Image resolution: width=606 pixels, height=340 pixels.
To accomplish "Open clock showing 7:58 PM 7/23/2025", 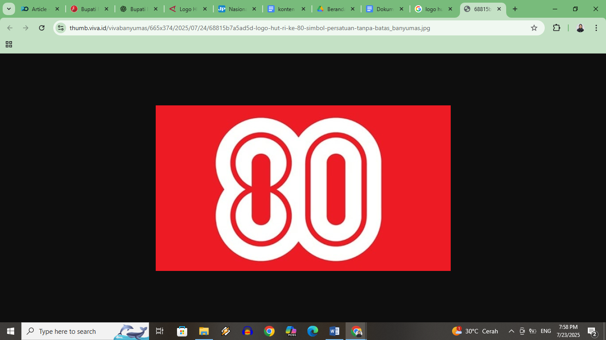I will pos(568,331).
